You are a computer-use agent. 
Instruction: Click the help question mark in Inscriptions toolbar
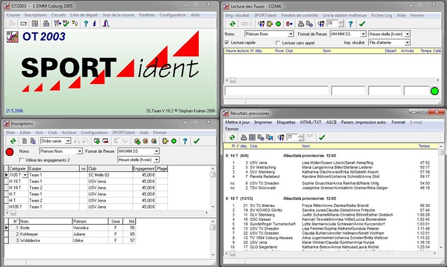click(x=185, y=141)
